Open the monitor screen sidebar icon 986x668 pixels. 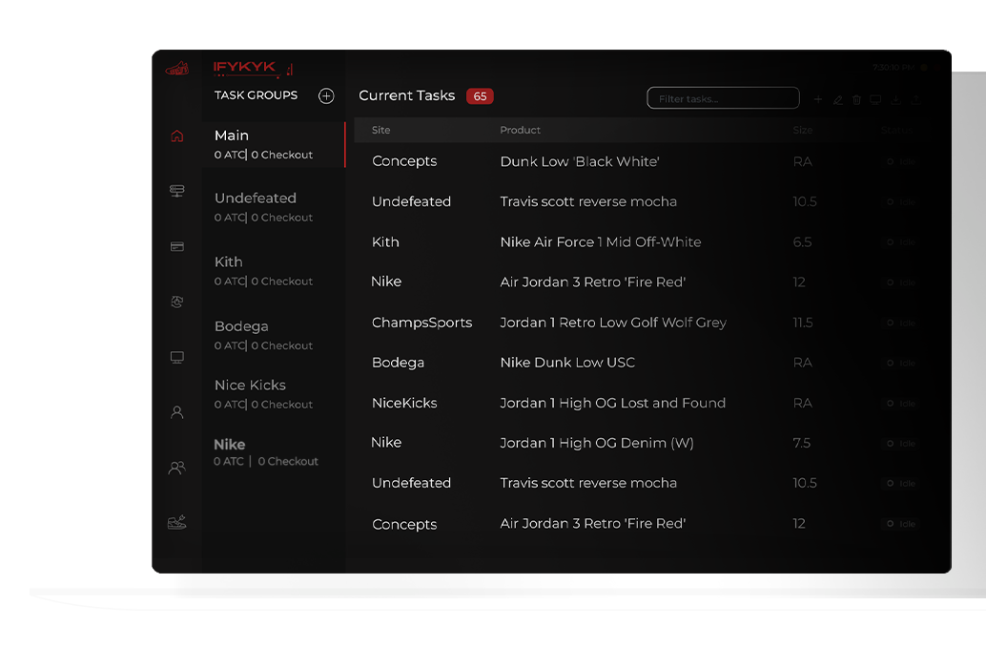tap(177, 357)
